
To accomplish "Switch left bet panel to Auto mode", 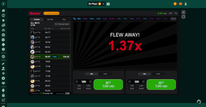I will pos(105,74).
